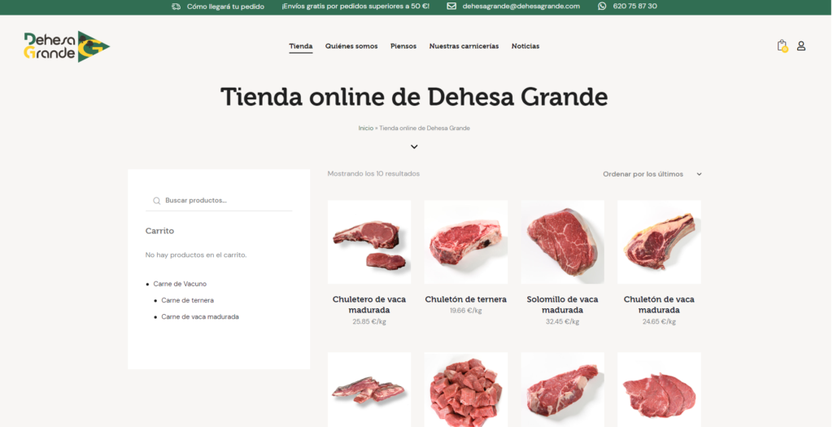Open the 'Ordenar por los últimos' dropdown
This screenshot has height=427, width=833.
[x=652, y=174]
